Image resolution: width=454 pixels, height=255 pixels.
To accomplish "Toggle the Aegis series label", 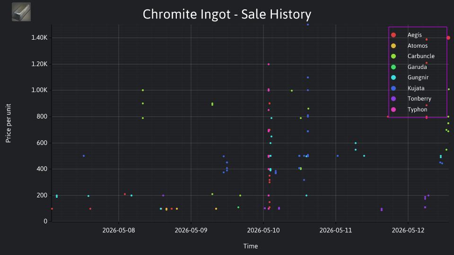I will point(414,35).
